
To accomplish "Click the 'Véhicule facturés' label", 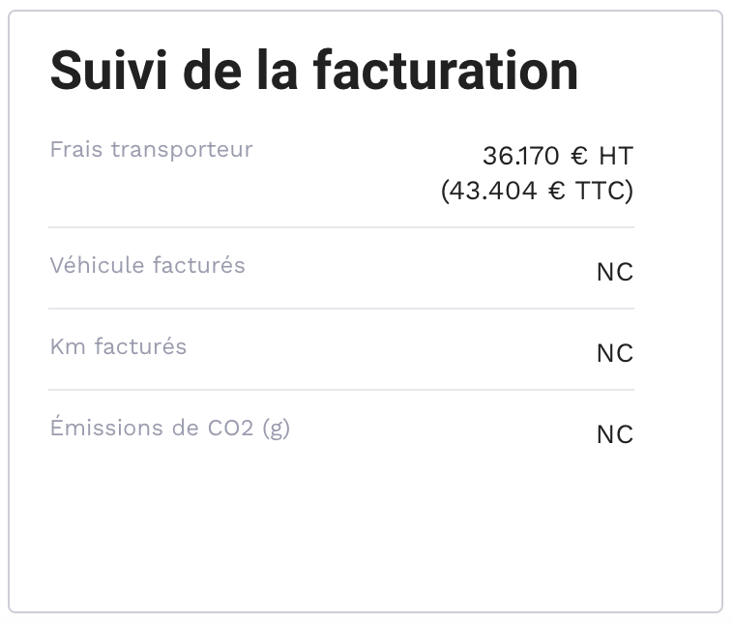I will click(x=147, y=265).
